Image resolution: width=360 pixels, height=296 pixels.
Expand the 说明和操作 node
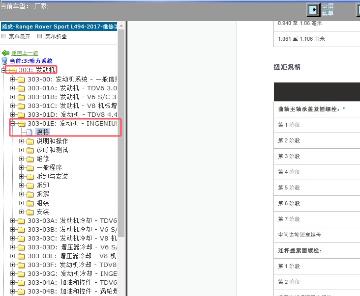[21, 141]
